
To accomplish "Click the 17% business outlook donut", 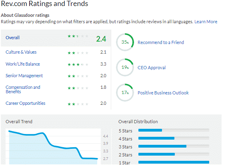I will [x=125, y=92].
